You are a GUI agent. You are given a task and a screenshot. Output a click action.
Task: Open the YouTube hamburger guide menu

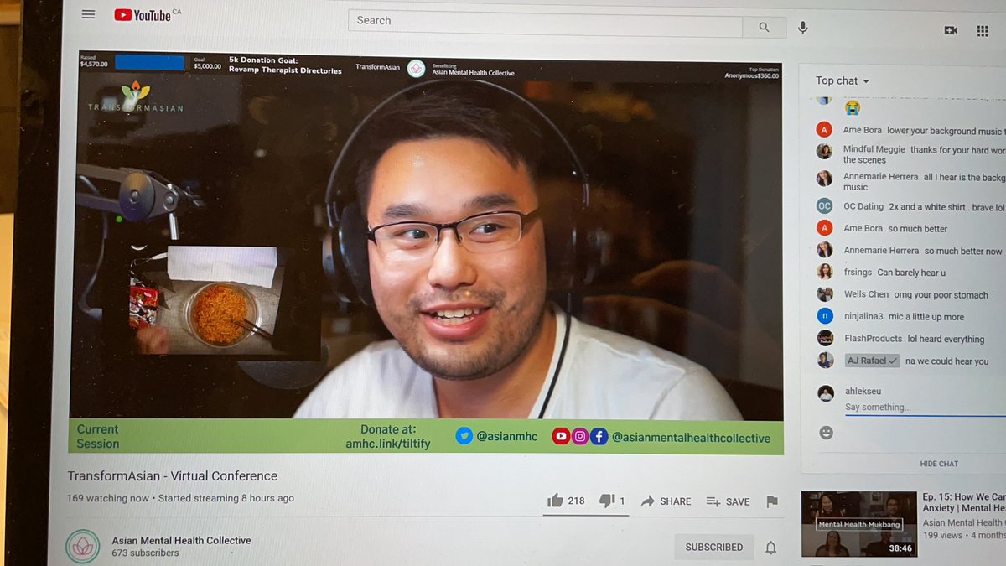(x=88, y=15)
